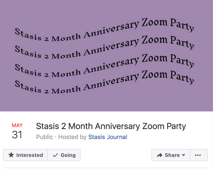This screenshot has height=169, width=213.
Task: Click the Share arrow icon
Action: [x=159, y=155]
